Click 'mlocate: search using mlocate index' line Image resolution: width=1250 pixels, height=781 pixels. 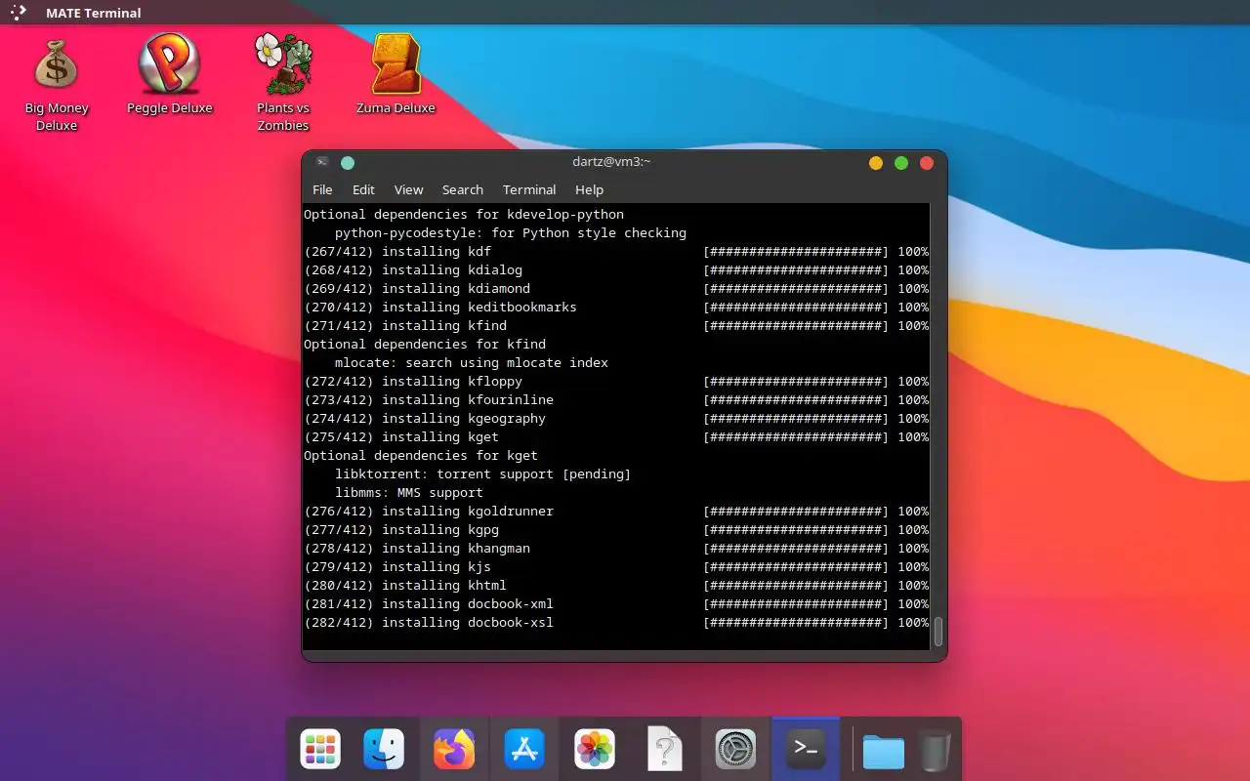tap(472, 363)
